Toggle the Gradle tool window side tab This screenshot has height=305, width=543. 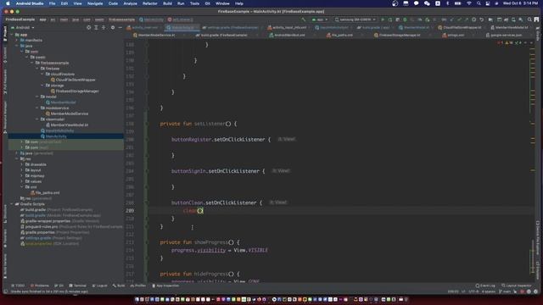click(x=538, y=34)
